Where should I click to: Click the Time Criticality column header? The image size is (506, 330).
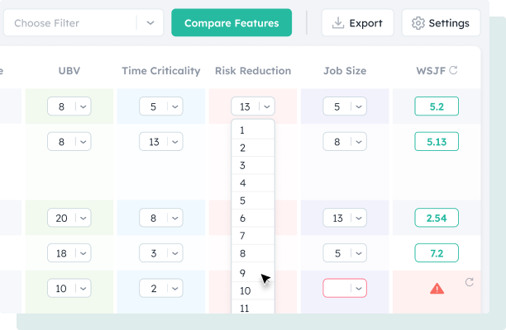pos(161,70)
